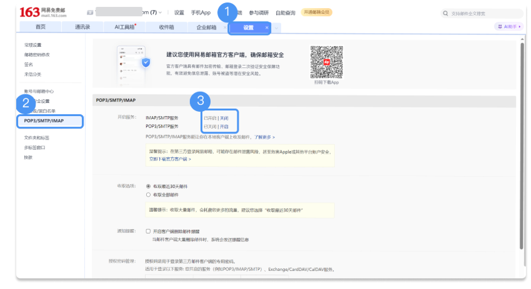Click the POP3/SMTP/IMAP section header
The image size is (531, 289).
coord(116,100)
